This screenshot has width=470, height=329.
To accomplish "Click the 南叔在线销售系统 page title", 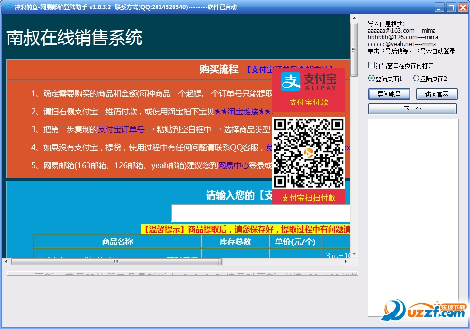I will pyautogui.click(x=74, y=37).
